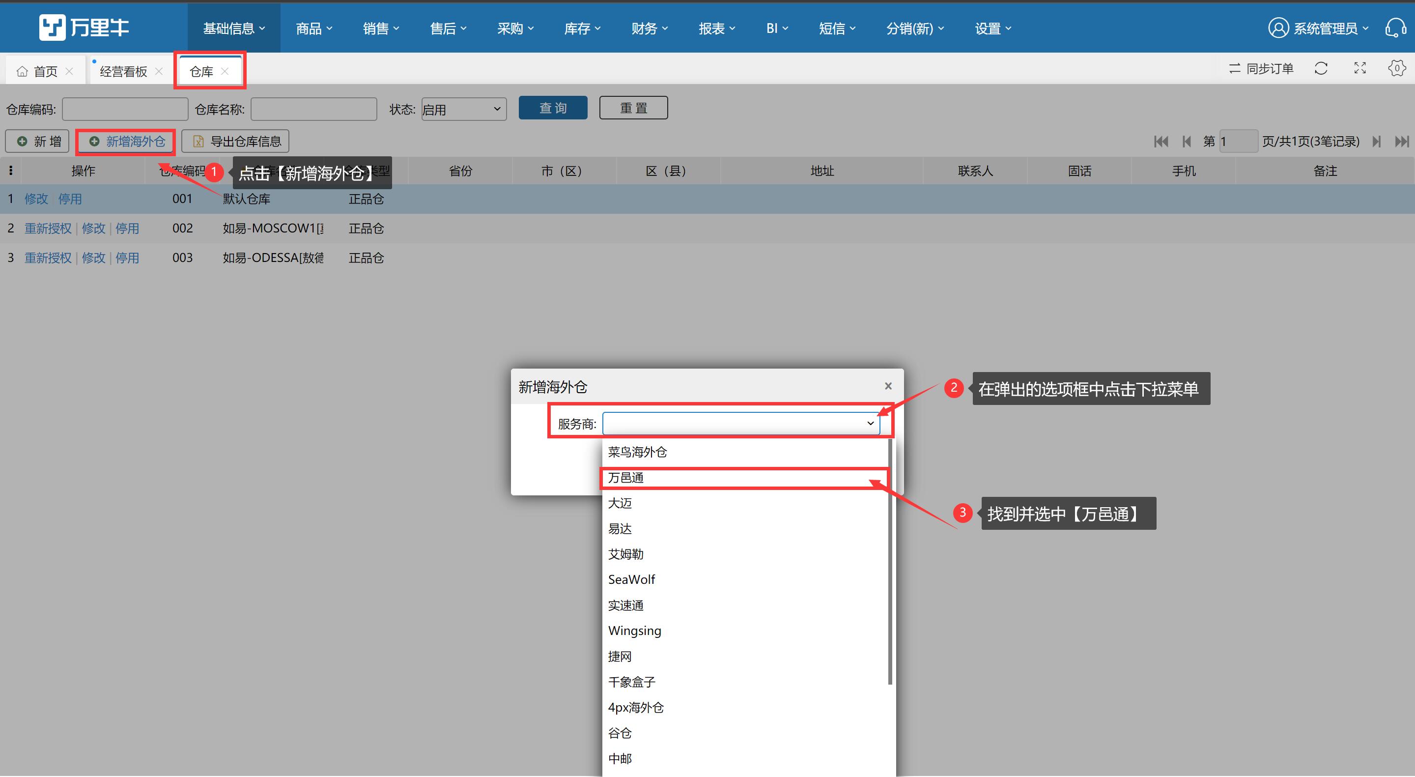Screen dimensions: 1415x777
Task: Click 修改 for warehouse 001
Action: click(36, 199)
